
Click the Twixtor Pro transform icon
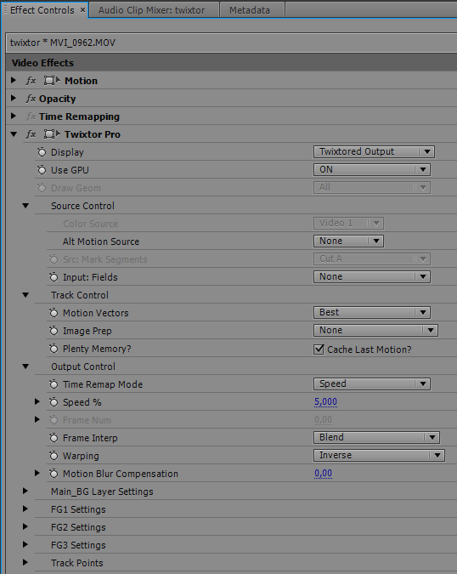coord(52,134)
